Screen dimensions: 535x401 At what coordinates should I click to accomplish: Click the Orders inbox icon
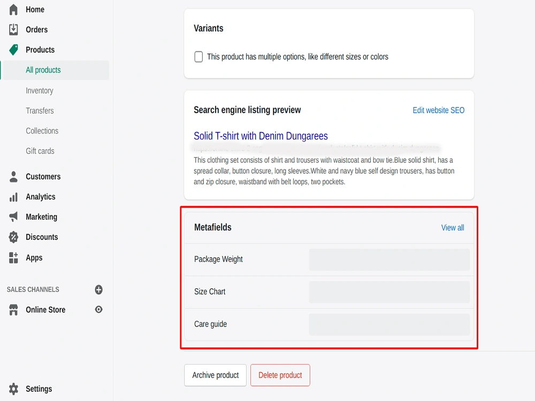13,29
